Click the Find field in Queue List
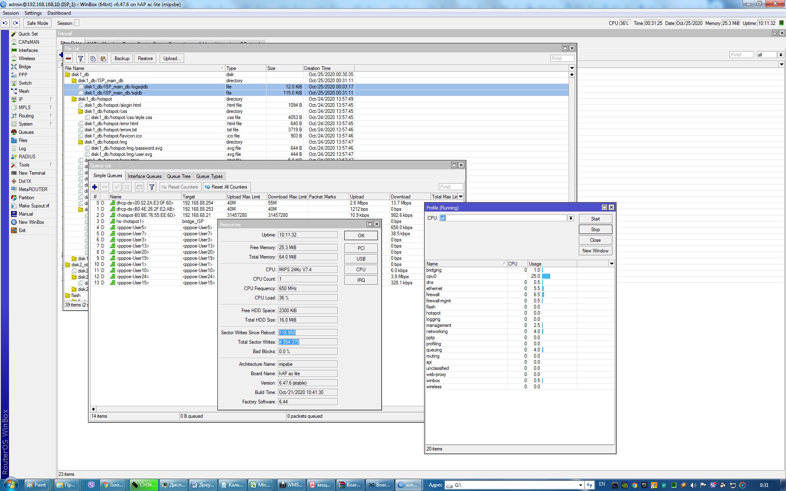 click(x=451, y=187)
